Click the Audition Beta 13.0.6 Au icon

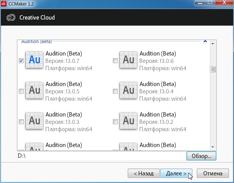[x=128, y=60]
